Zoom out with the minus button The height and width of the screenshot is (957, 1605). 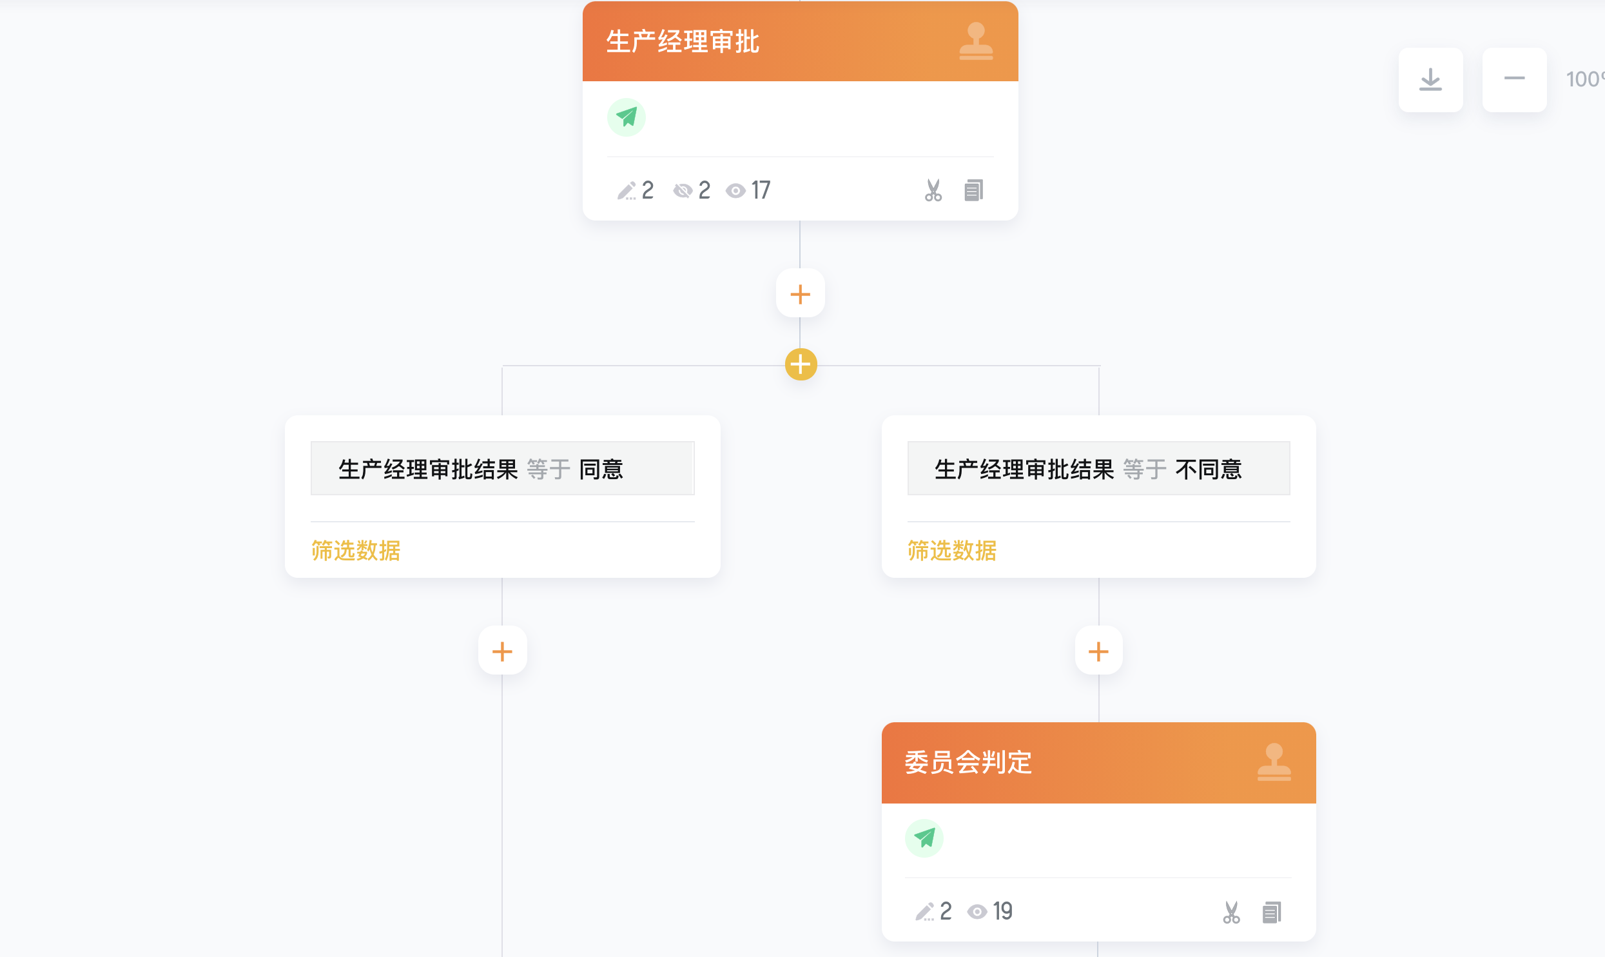coord(1514,79)
